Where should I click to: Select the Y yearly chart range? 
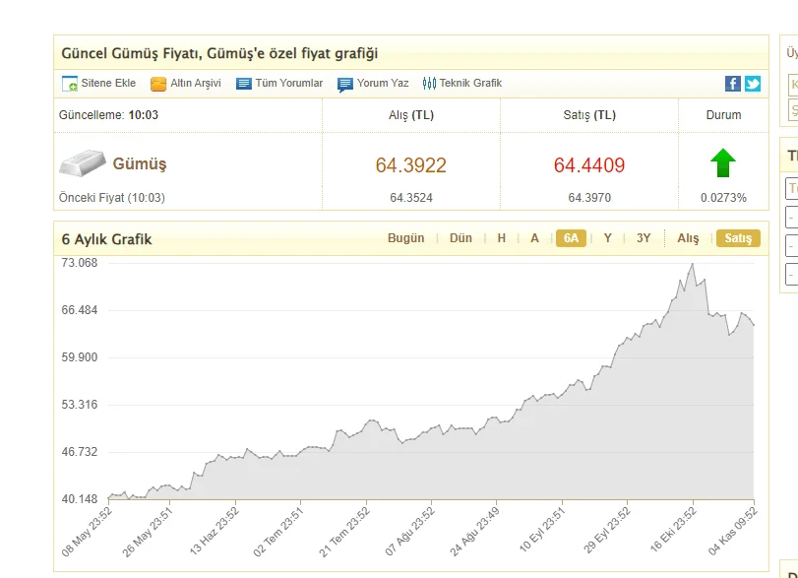pyautogui.click(x=608, y=238)
